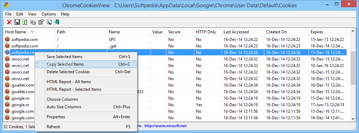359x133 pixels.
Task: Sort by the Host Name column header
Action: tap(29, 32)
